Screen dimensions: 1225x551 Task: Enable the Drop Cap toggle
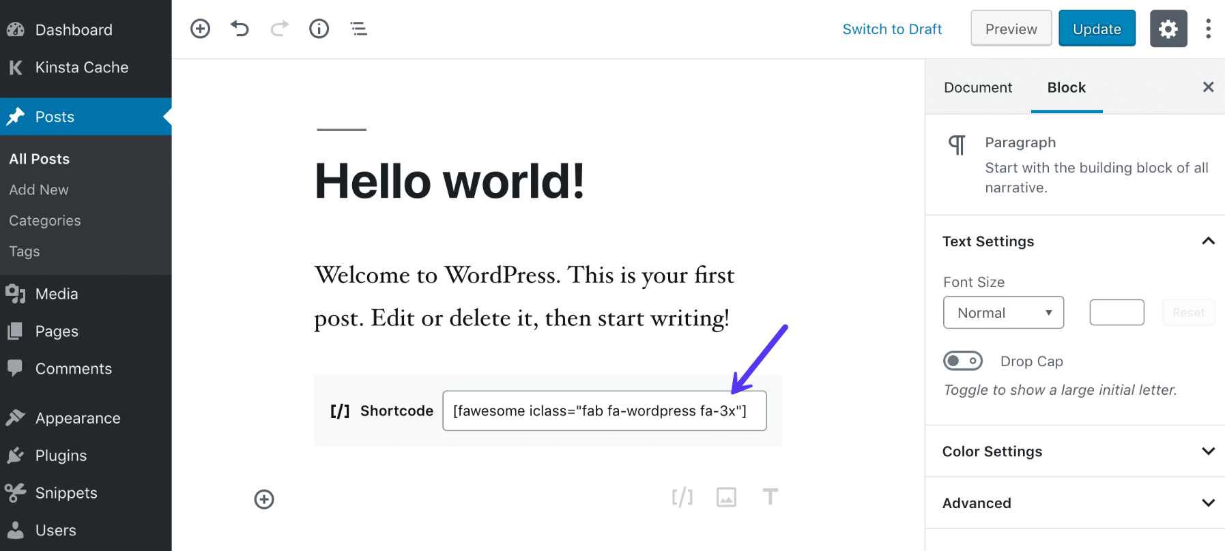point(963,361)
